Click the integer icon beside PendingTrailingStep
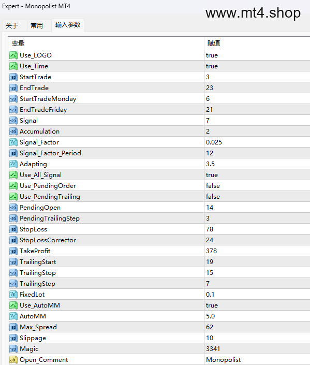This screenshot has height=365, width=310. click(13, 218)
